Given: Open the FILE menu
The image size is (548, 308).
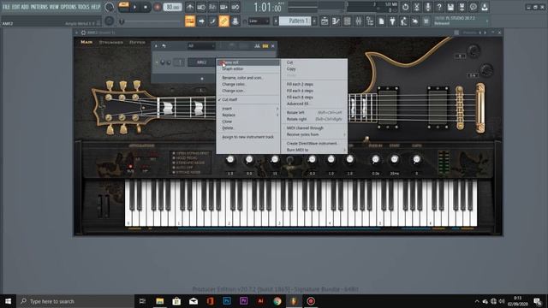Looking at the screenshot, I should 6,7.
